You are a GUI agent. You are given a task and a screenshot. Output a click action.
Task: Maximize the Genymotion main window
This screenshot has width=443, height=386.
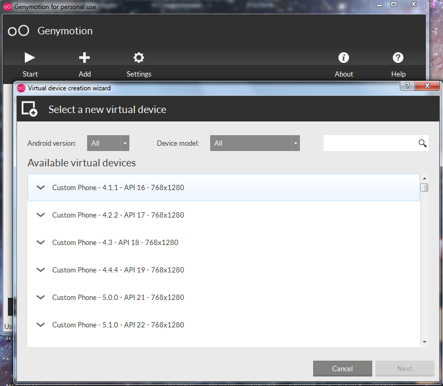coord(394,5)
